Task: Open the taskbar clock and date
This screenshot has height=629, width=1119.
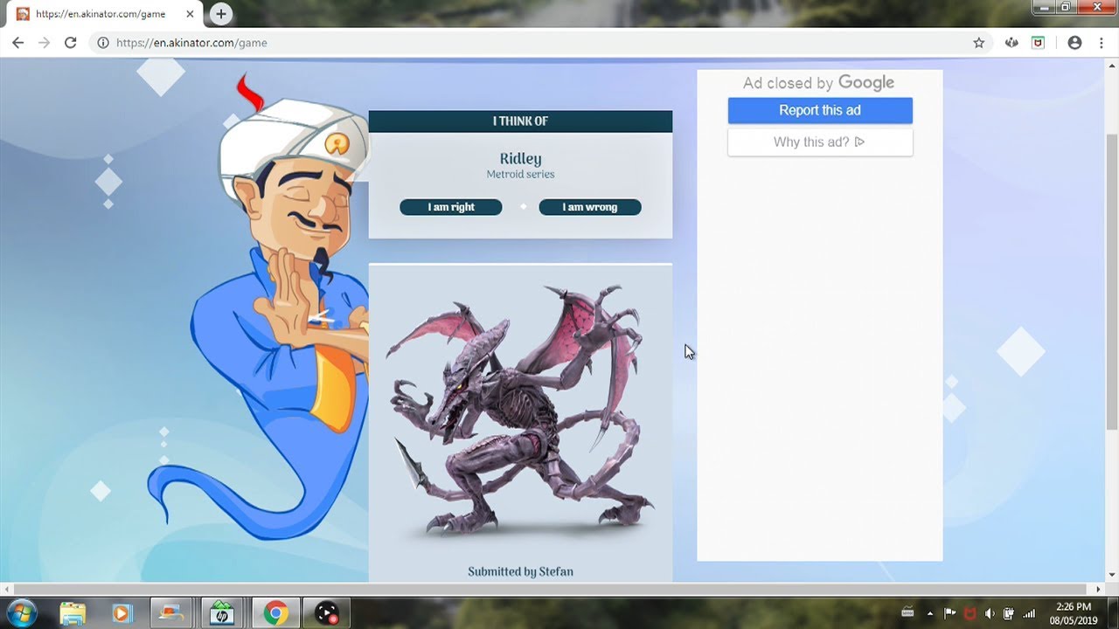Action: point(1073,613)
